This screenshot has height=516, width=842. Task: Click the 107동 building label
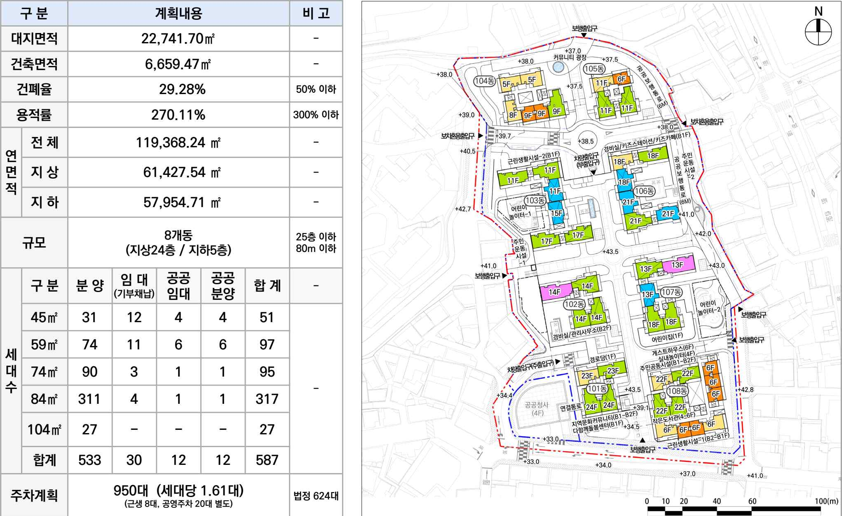point(671,292)
